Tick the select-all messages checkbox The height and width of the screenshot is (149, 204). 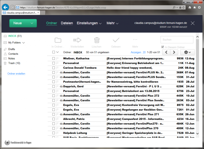point(54,52)
